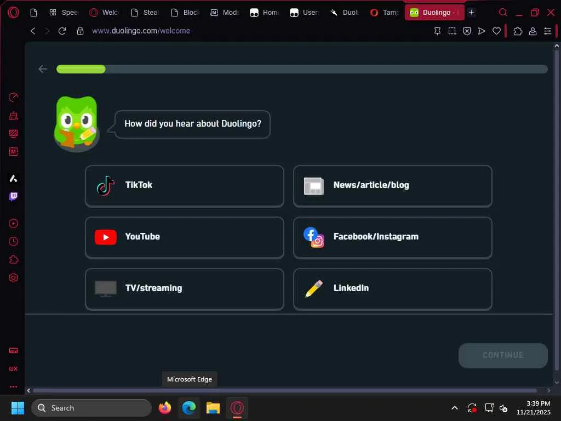The image size is (561, 421).
Task: Open the blank page tab icon
Action: [33, 13]
